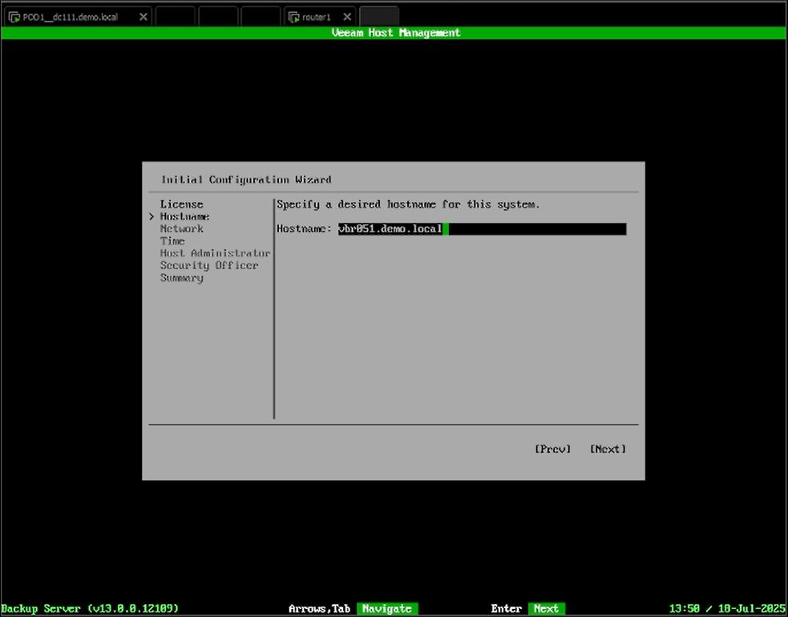The image size is (788, 617).
Task: Close the router1 tab
Action: click(x=346, y=17)
